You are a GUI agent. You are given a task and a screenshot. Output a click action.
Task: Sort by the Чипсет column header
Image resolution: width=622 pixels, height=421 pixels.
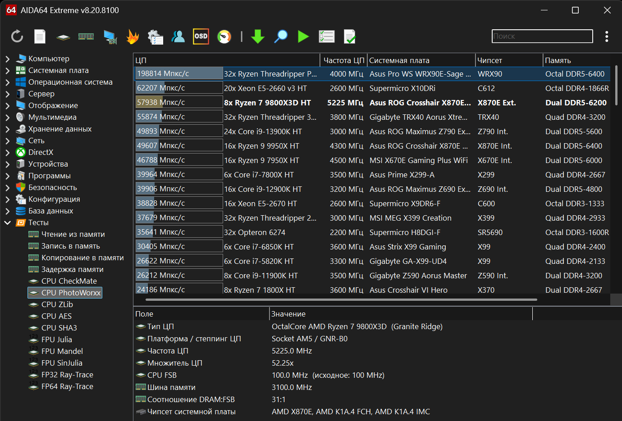(x=509, y=60)
